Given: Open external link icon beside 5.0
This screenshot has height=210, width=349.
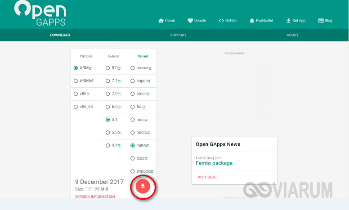Looking at the screenshot, I should click(119, 133).
